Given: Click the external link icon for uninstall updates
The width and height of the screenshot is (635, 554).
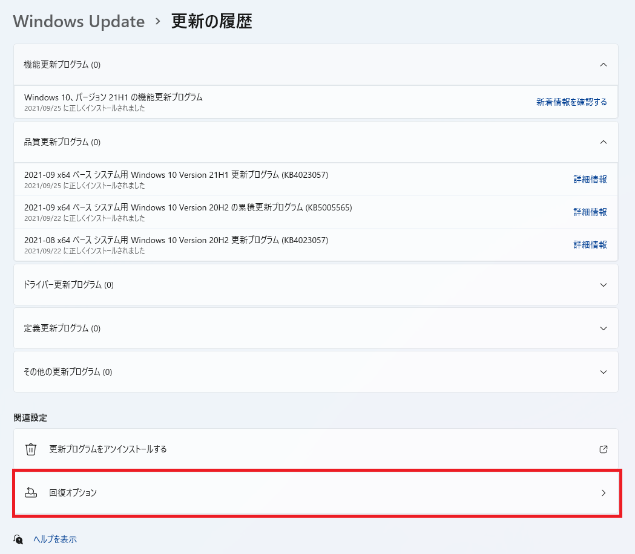Looking at the screenshot, I should click(x=603, y=449).
